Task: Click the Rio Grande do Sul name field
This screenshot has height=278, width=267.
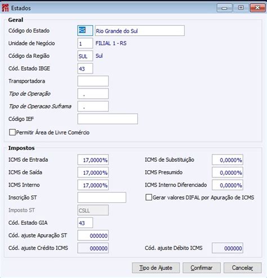Action: [140, 31]
